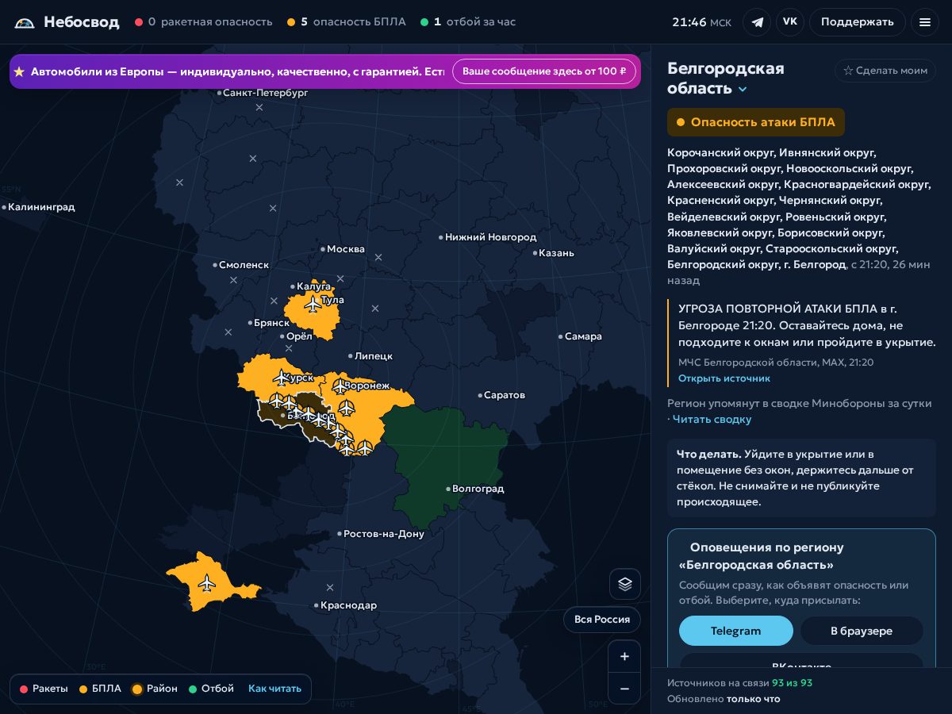Click the Опасность атаки БПЛА status badge
Image resolution: width=952 pixels, height=714 pixels.
[x=756, y=122]
